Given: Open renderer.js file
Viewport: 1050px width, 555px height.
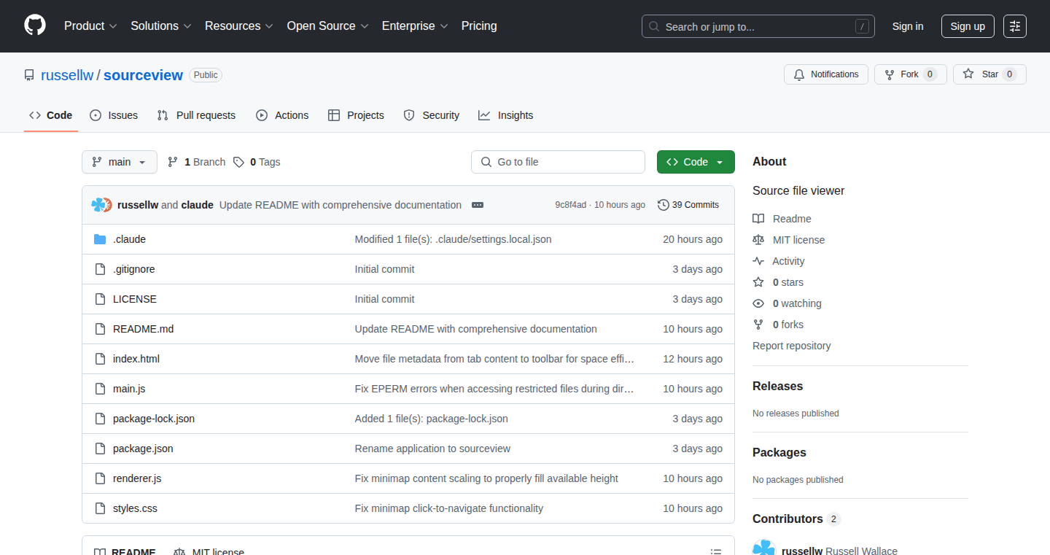Looking at the screenshot, I should 137,478.
